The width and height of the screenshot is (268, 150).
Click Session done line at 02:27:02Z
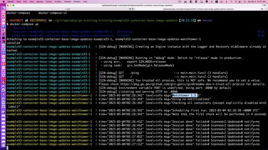point(133,137)
